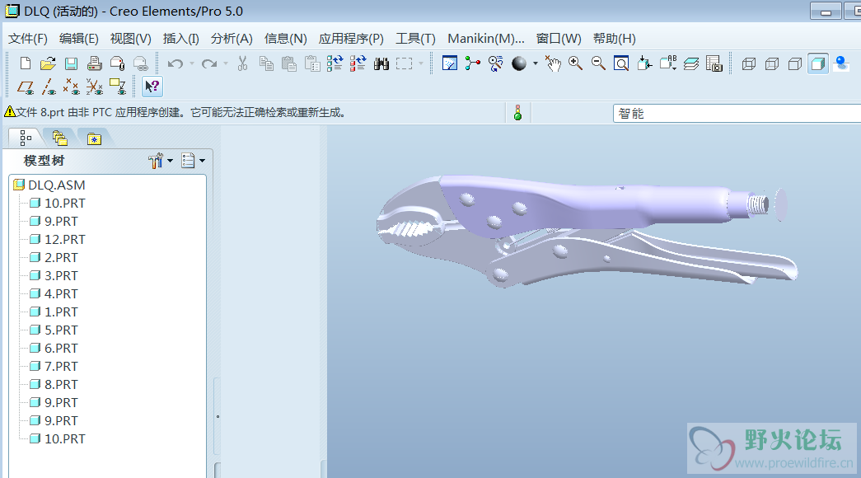Open the Reorient View icon
Screen dimensions: 861x478
click(644, 63)
